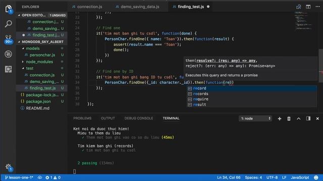
Task: Open connection.js under the test folder
Action: click(x=42, y=75)
